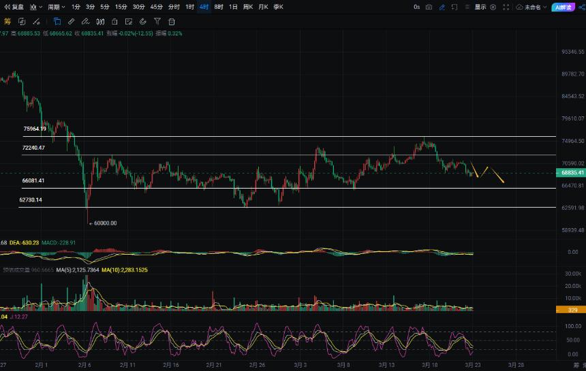The width and height of the screenshot is (586, 371).
Task: Select the 72240.47 horizontal line label
Action: pos(33,148)
